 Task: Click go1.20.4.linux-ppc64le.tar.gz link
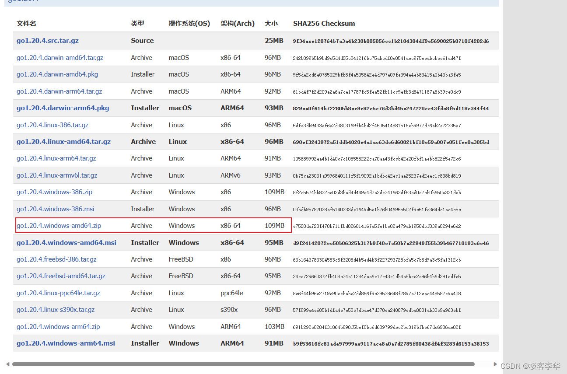point(58,293)
